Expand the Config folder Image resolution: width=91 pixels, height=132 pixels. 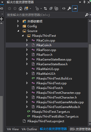click(x=18, y=26)
